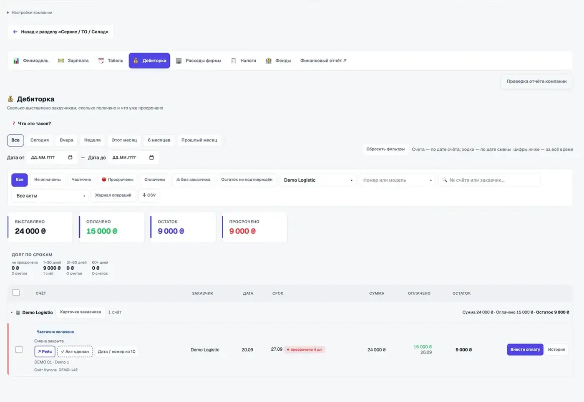Click the back arrow to Сервис section
The image size is (584, 402).
click(x=15, y=32)
